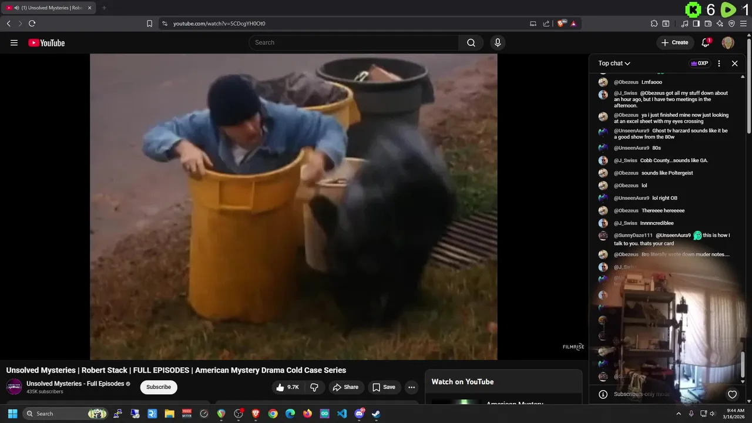
Task: Expand the Top chat dropdown
Action: click(x=614, y=63)
